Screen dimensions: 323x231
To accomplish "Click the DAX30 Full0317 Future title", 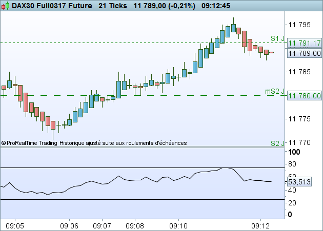I will (x=52, y=6).
